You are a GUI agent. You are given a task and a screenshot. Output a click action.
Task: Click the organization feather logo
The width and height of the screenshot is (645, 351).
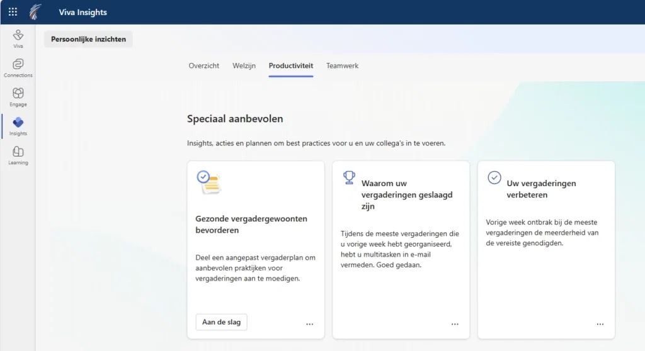(x=35, y=12)
